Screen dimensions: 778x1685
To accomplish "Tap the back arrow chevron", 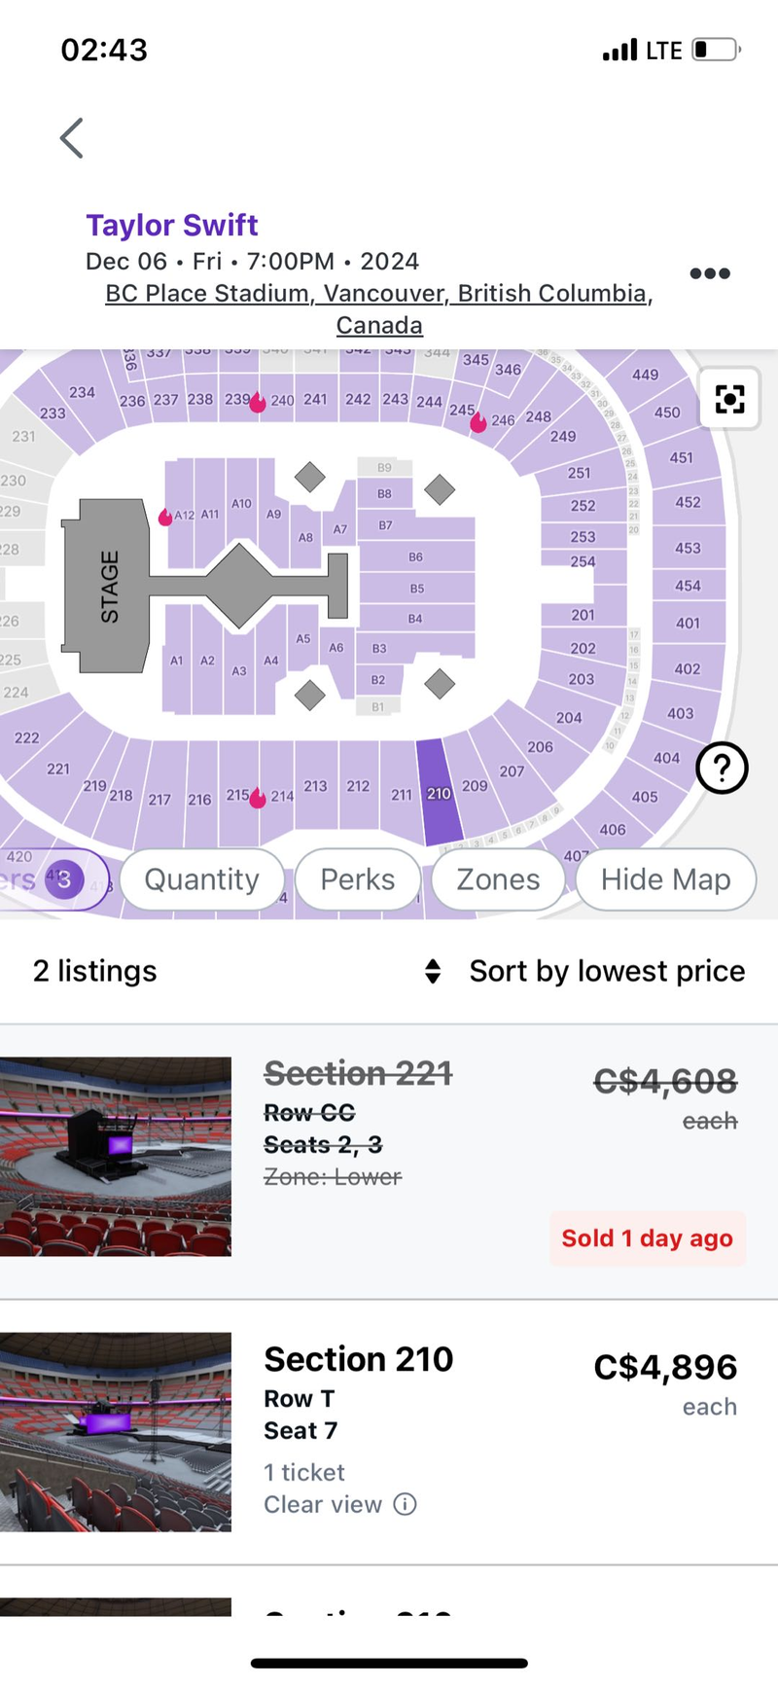I will (72, 138).
